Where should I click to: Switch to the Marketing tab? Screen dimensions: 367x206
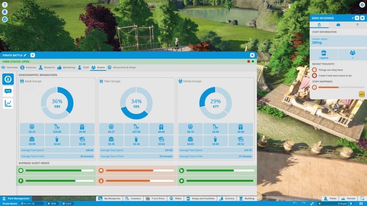pos(66,67)
